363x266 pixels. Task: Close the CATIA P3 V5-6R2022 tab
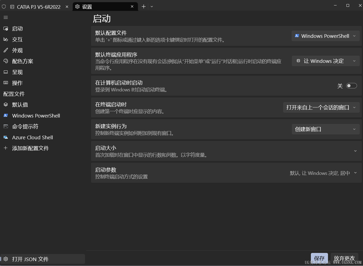click(67, 7)
